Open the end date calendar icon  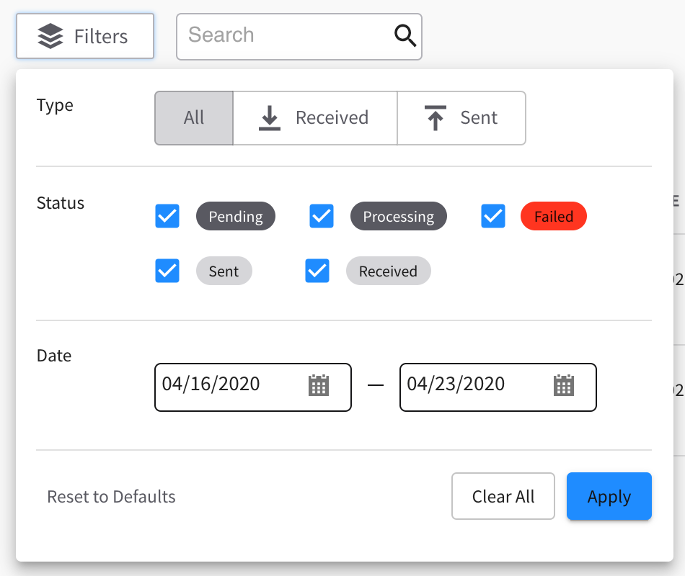(x=564, y=385)
